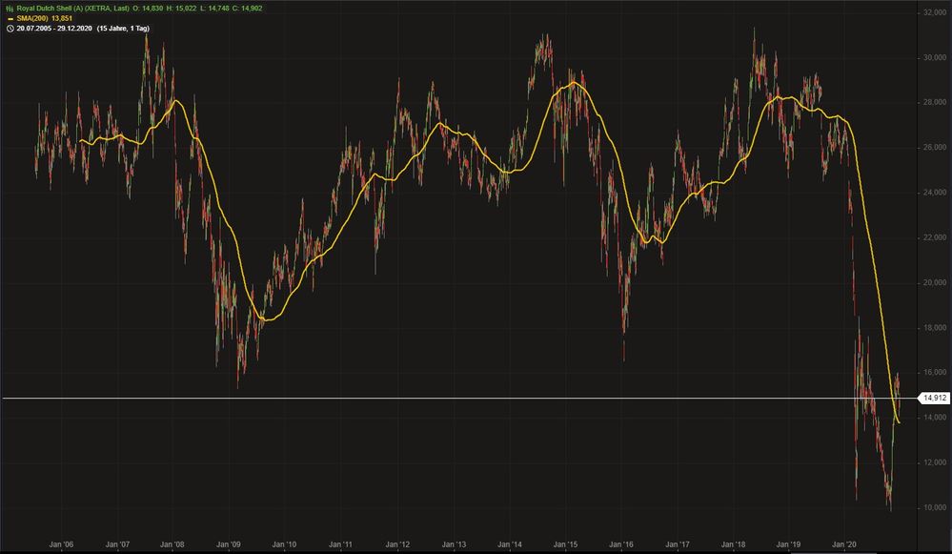Click the '18,000' price axis label
The image size is (952, 554).
[x=935, y=328]
